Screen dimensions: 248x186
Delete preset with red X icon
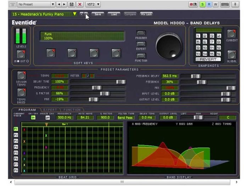click(x=80, y=4)
